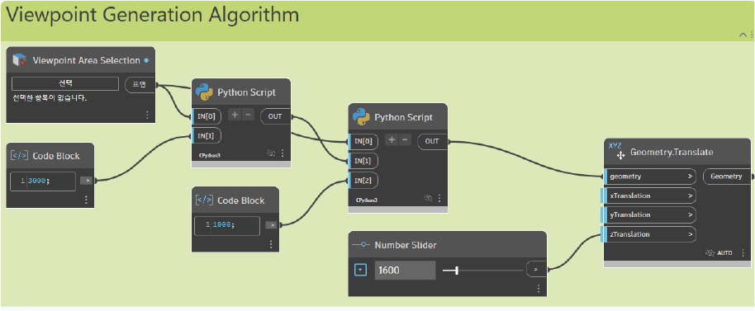Click the Viewpoint Generation Algorithm group title
Screen dimensions: 755x311
coord(153,16)
